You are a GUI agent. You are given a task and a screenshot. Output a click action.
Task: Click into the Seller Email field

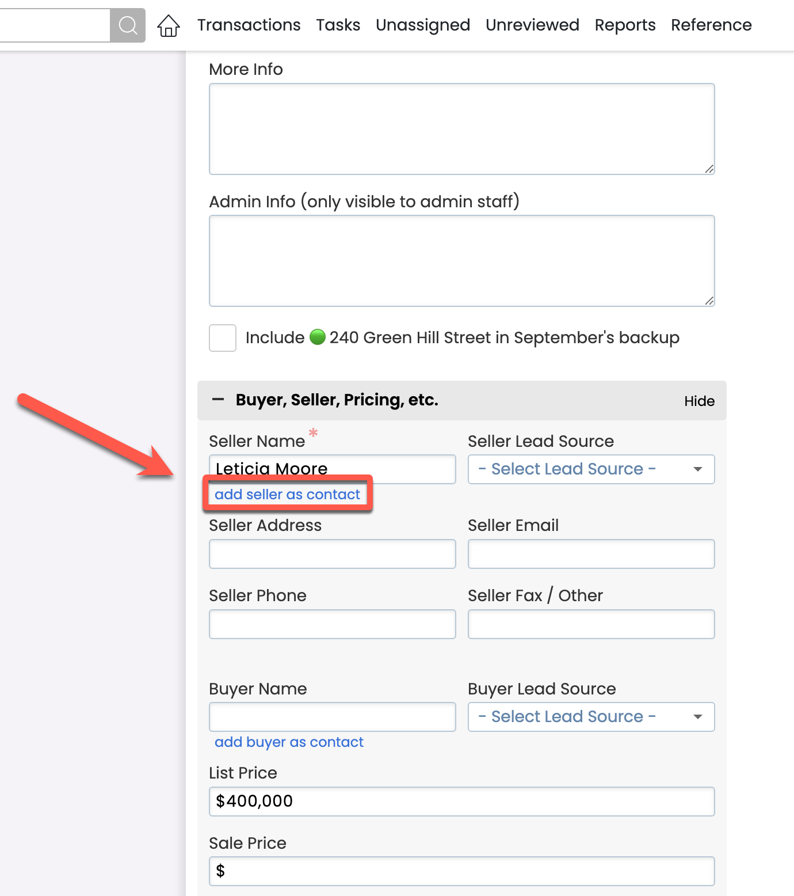591,554
